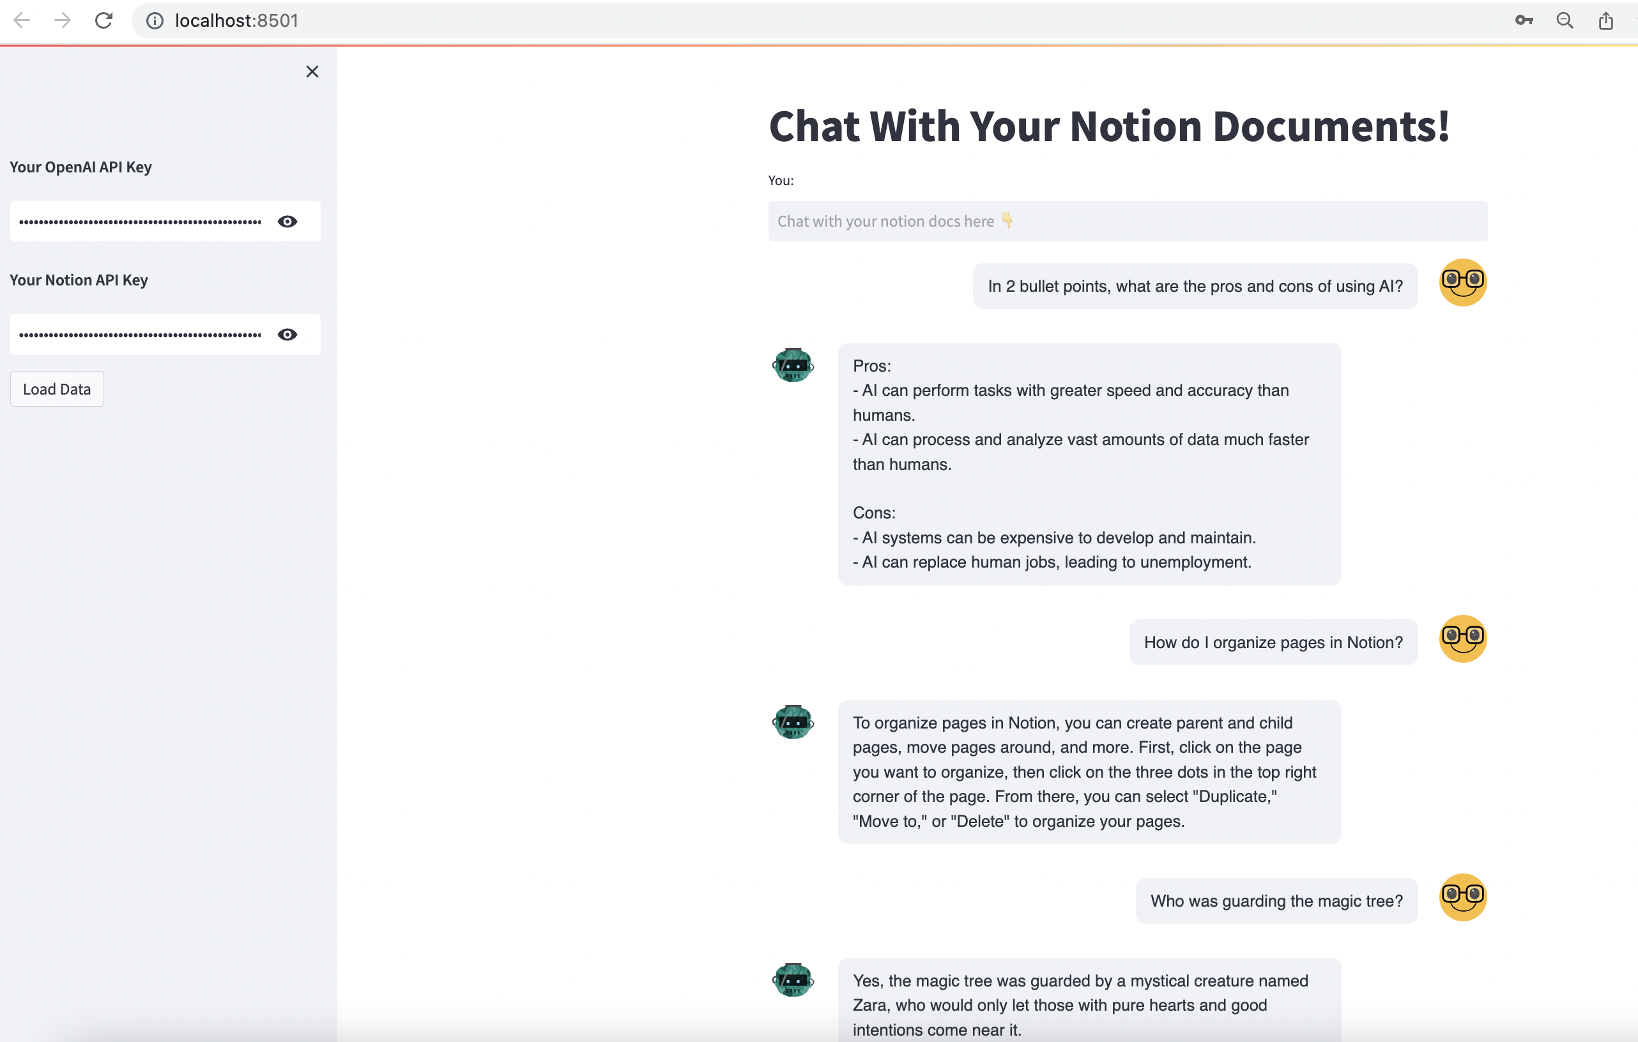1638x1042 pixels.
Task: Close the sidebar panel
Action: (x=312, y=72)
